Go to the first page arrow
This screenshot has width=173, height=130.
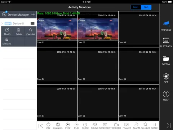click(41, 126)
